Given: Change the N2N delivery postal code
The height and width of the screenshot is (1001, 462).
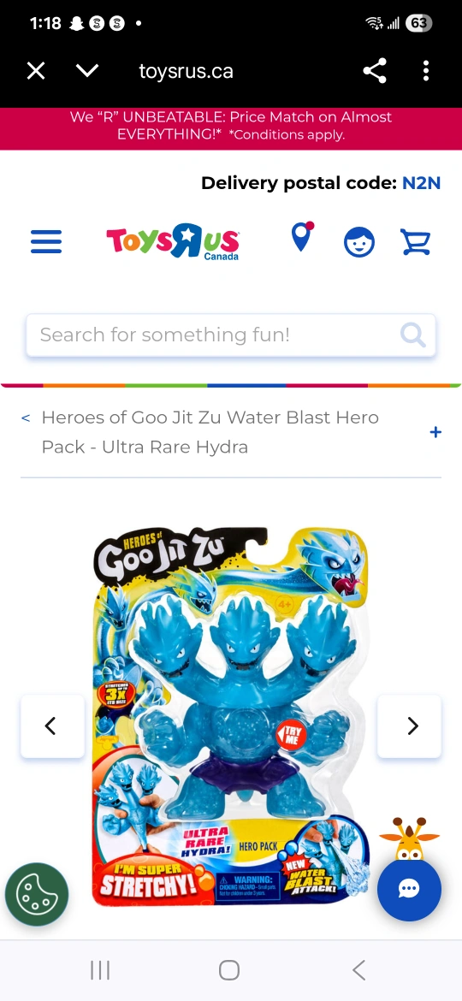Looking at the screenshot, I should click(x=421, y=183).
